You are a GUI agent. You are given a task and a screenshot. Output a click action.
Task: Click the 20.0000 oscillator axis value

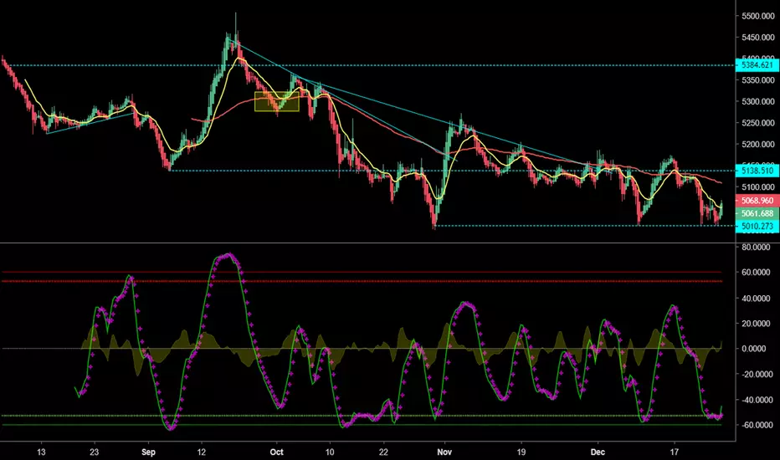[x=756, y=324]
